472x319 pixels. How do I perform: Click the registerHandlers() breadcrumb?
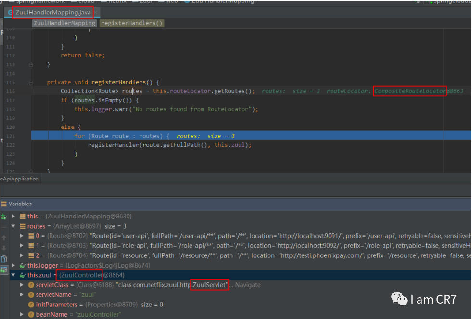(x=131, y=23)
